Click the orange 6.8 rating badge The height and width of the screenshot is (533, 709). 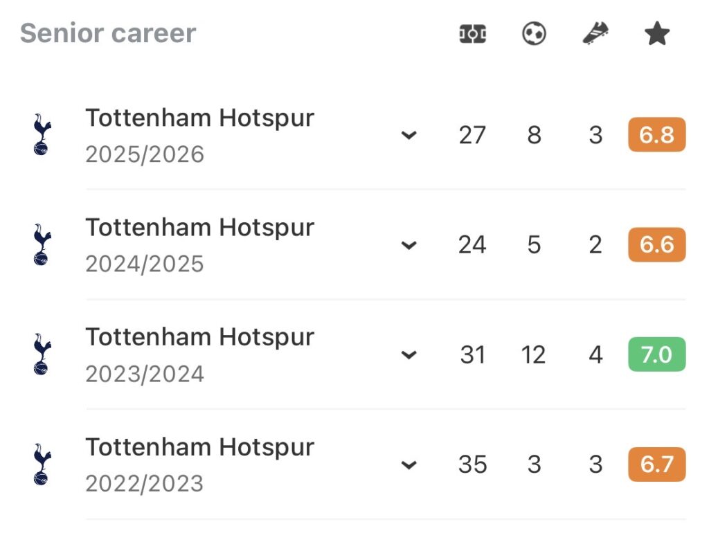point(656,135)
